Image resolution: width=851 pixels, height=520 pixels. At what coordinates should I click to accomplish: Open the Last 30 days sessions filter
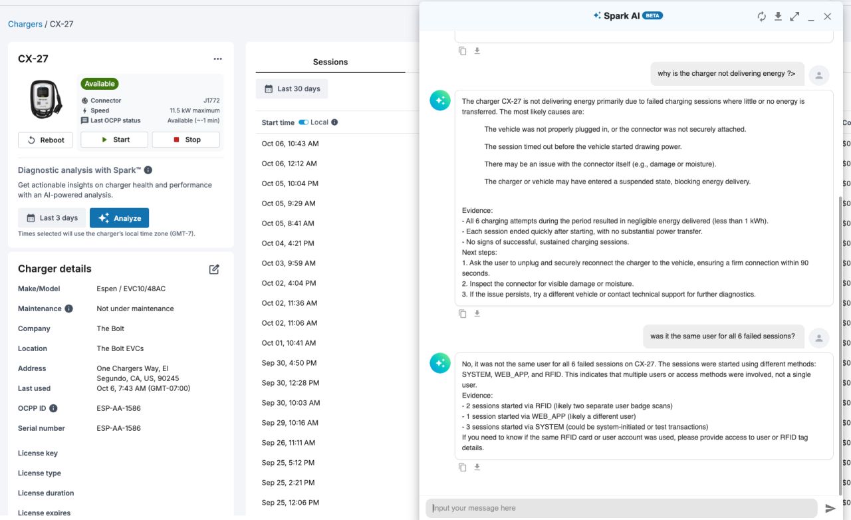click(x=292, y=89)
